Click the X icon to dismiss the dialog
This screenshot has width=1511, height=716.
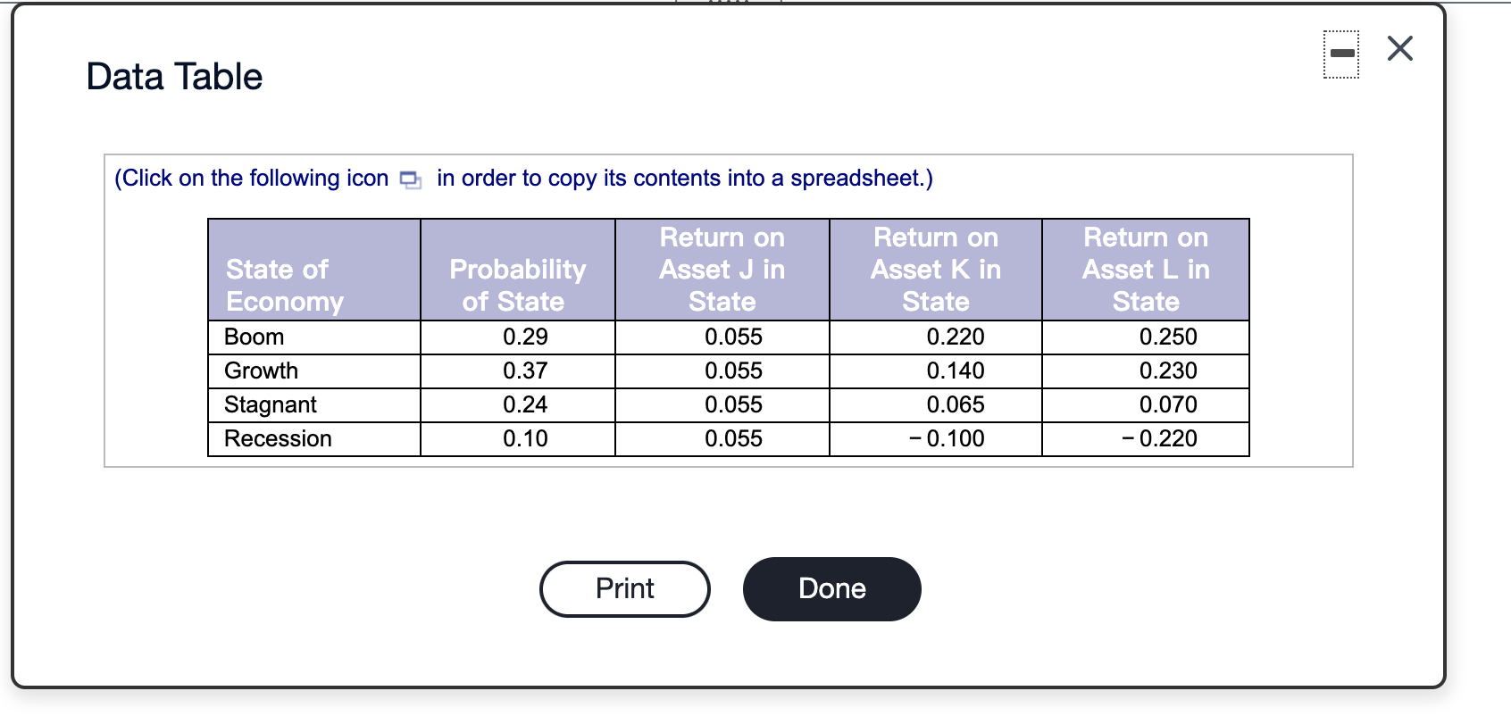(x=1399, y=49)
